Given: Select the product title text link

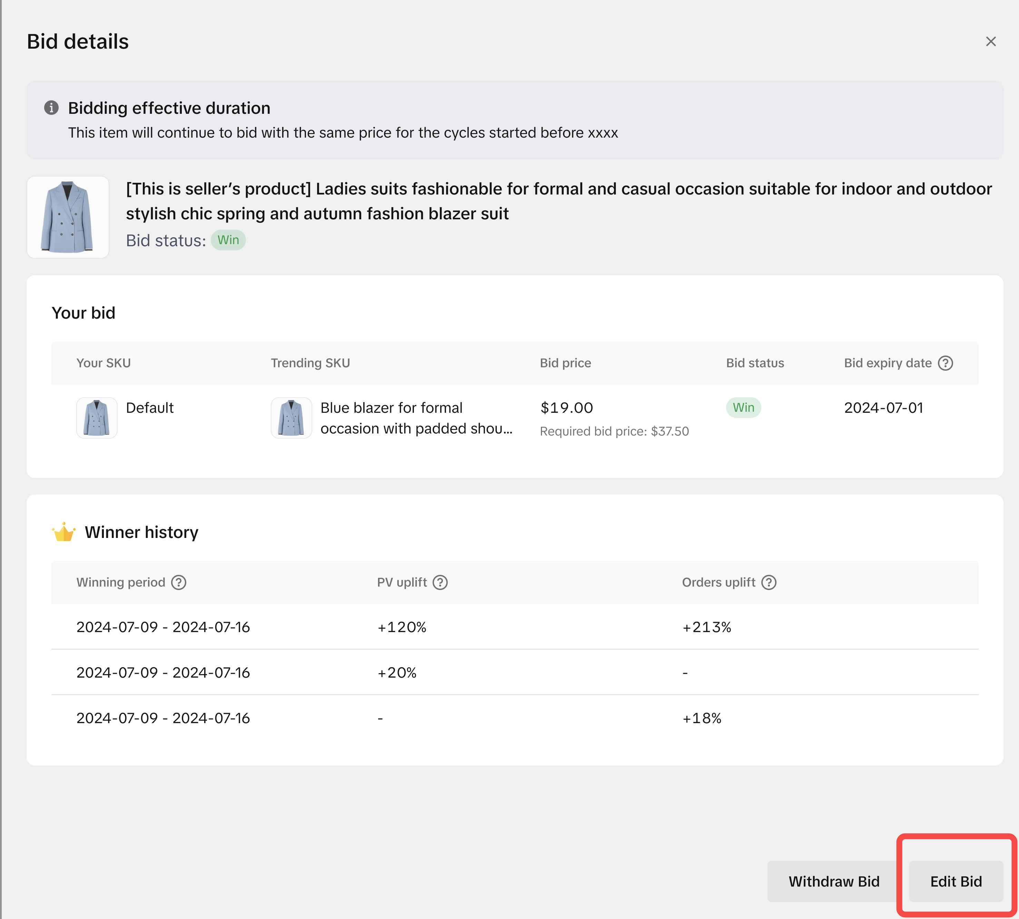Looking at the screenshot, I should pyautogui.click(x=558, y=201).
